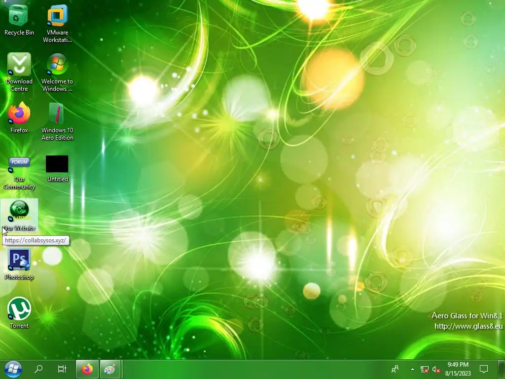Image resolution: width=505 pixels, height=379 pixels.
Task: Open the Torrent desktop shortcut
Action: [x=19, y=313]
